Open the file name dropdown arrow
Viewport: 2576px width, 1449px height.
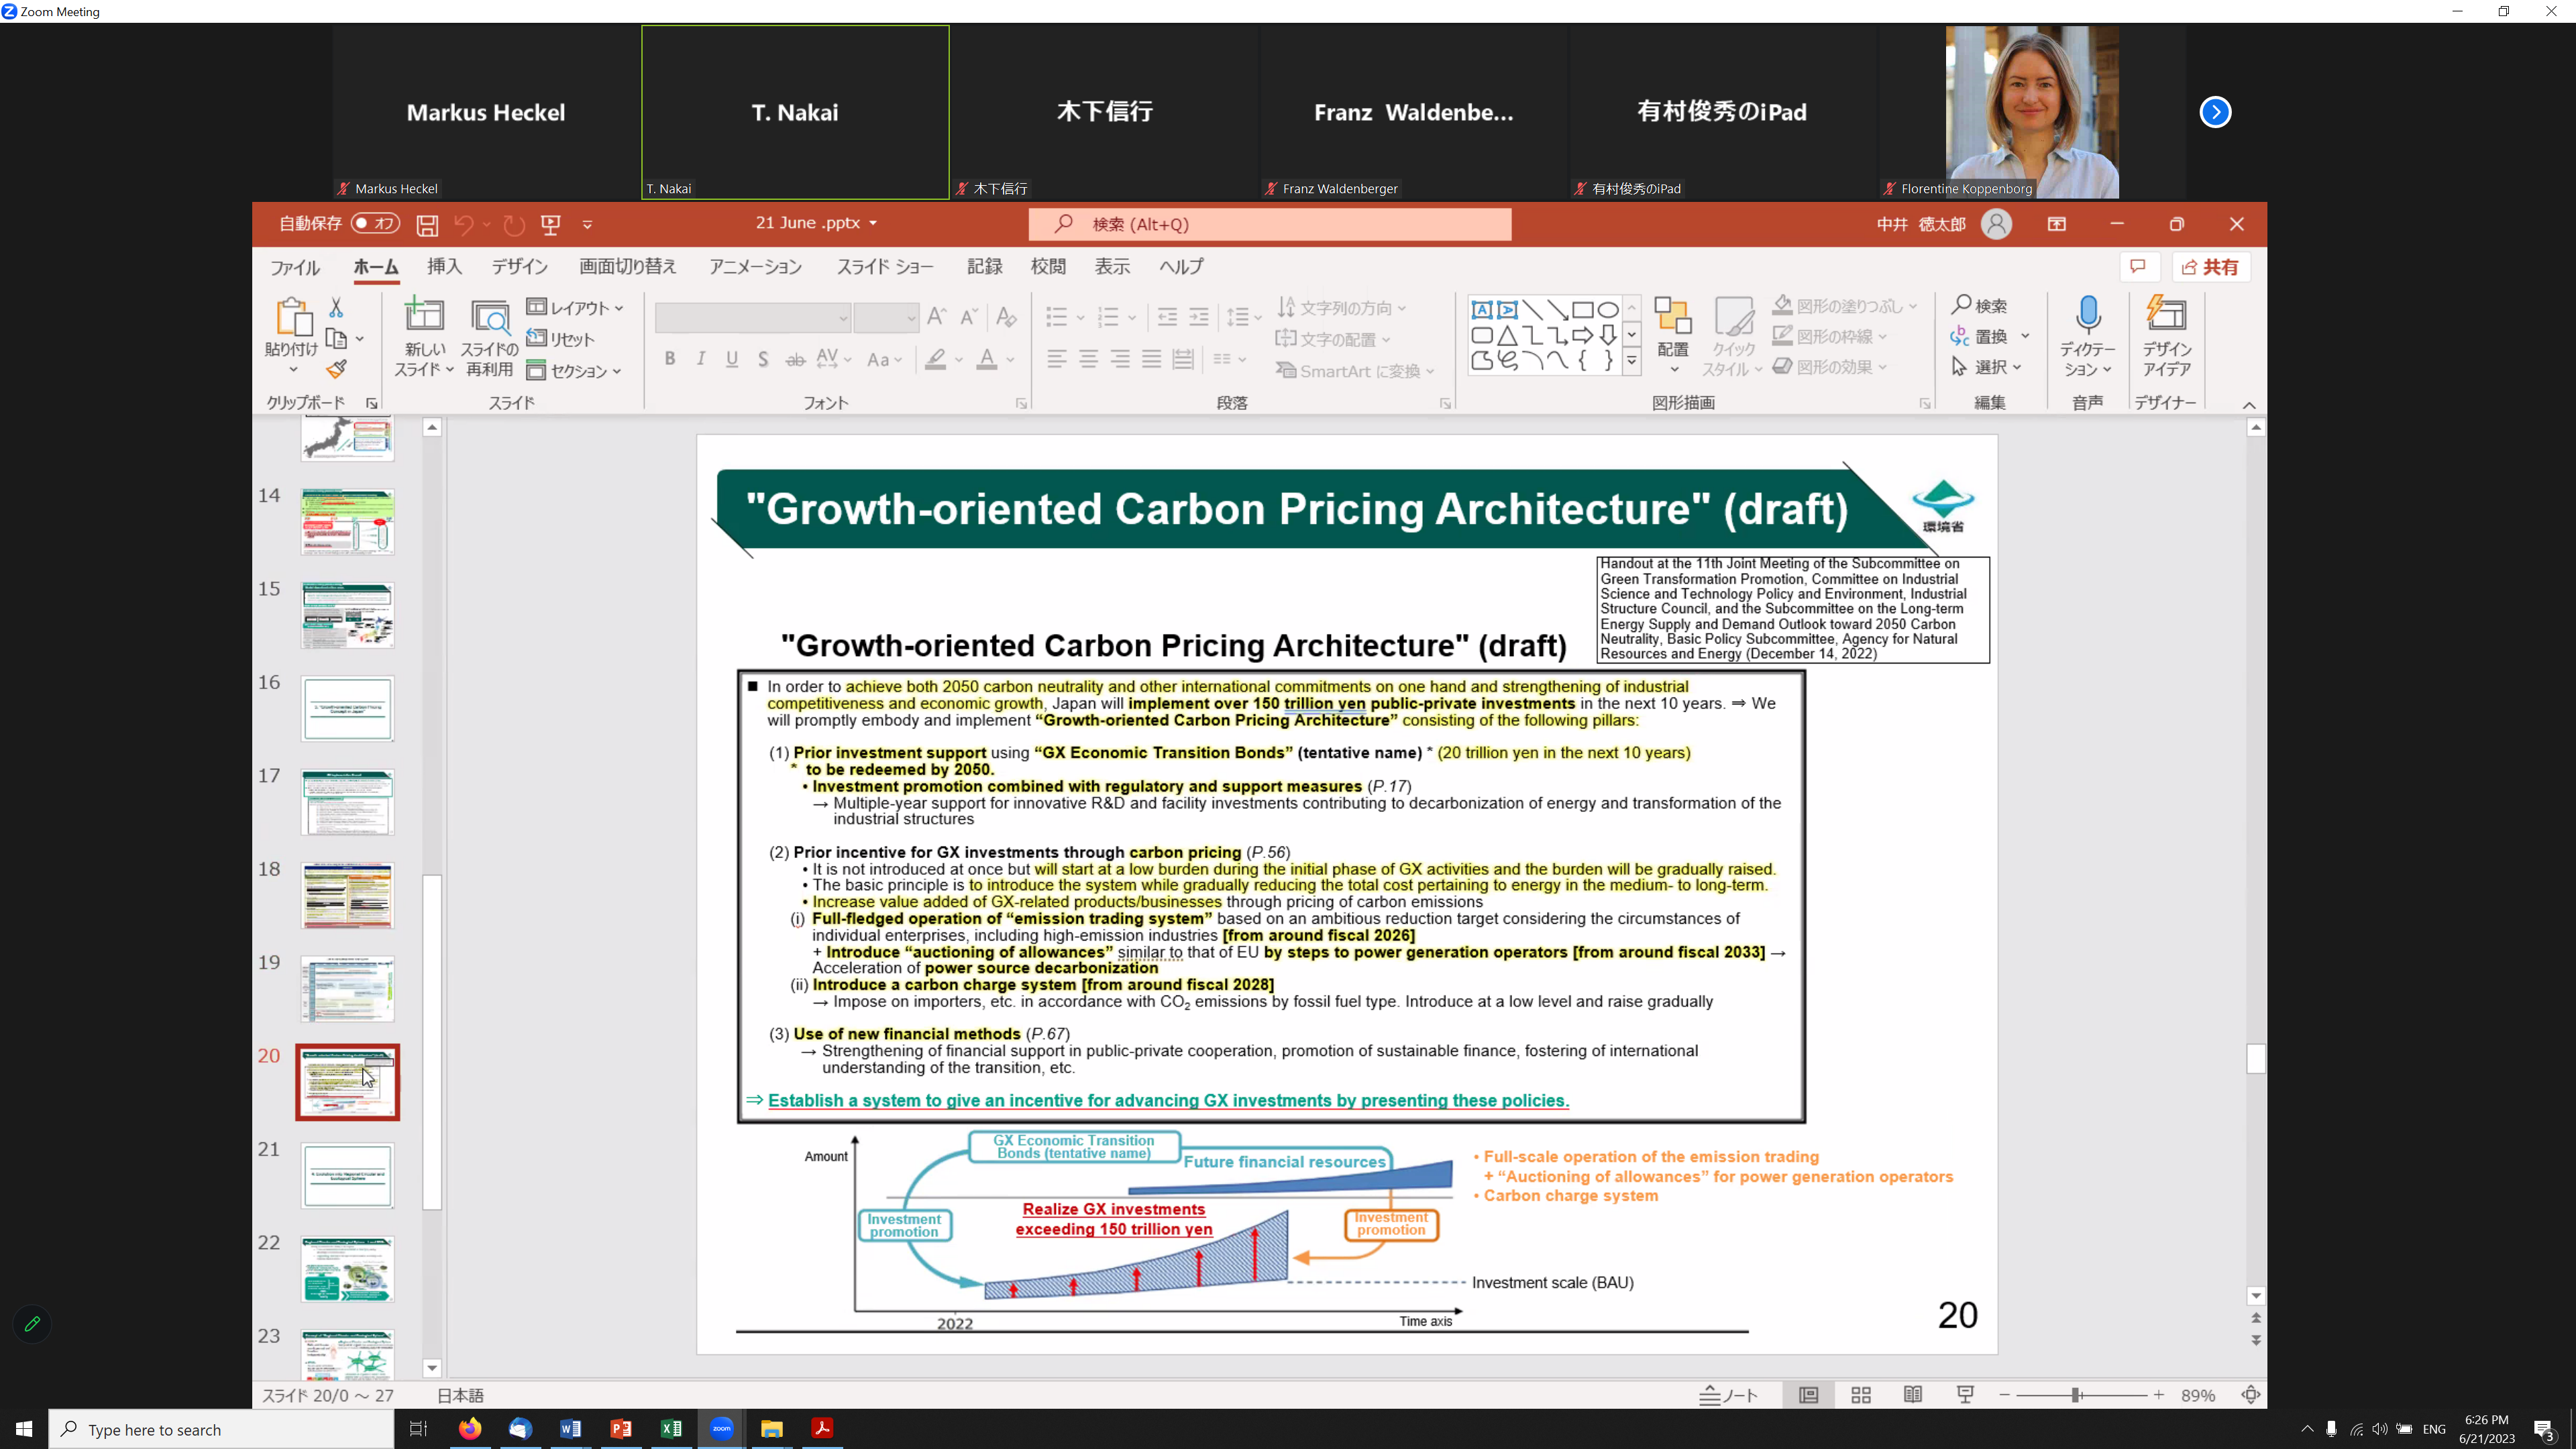click(x=873, y=223)
